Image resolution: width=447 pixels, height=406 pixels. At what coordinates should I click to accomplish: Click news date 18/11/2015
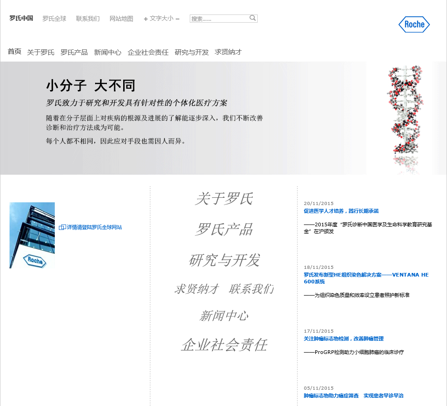click(318, 267)
